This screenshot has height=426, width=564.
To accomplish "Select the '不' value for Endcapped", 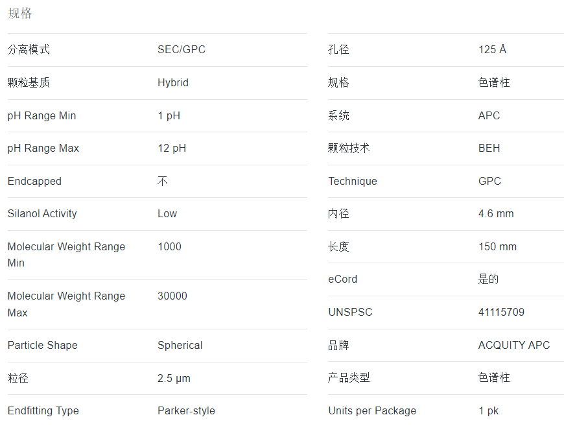I will click(162, 181).
